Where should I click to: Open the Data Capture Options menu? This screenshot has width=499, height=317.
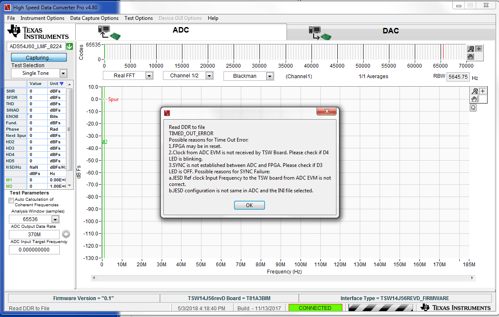click(94, 18)
